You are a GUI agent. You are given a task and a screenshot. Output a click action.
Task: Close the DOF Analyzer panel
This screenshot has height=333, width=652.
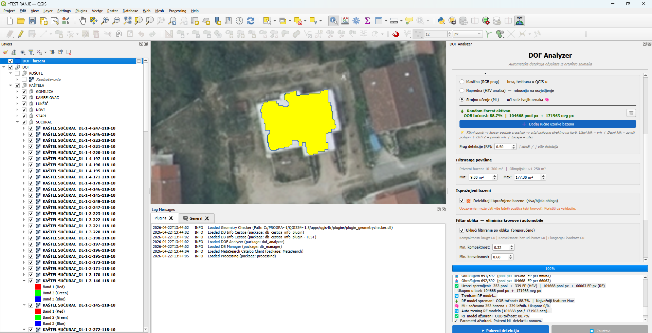(x=649, y=44)
